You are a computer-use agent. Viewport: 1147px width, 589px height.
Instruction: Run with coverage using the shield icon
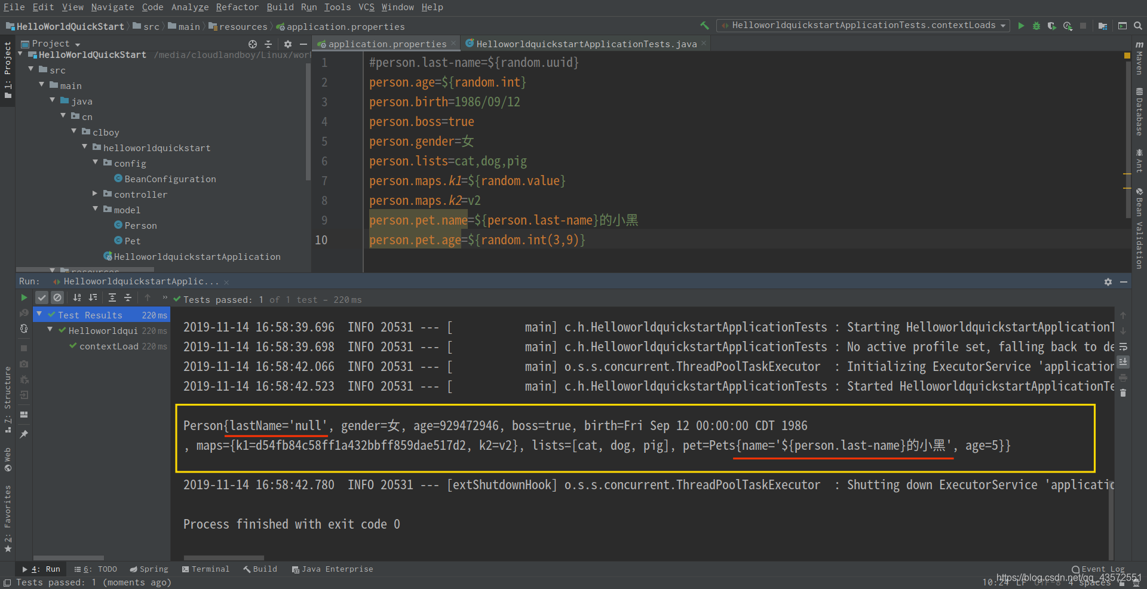pyautogui.click(x=1051, y=26)
